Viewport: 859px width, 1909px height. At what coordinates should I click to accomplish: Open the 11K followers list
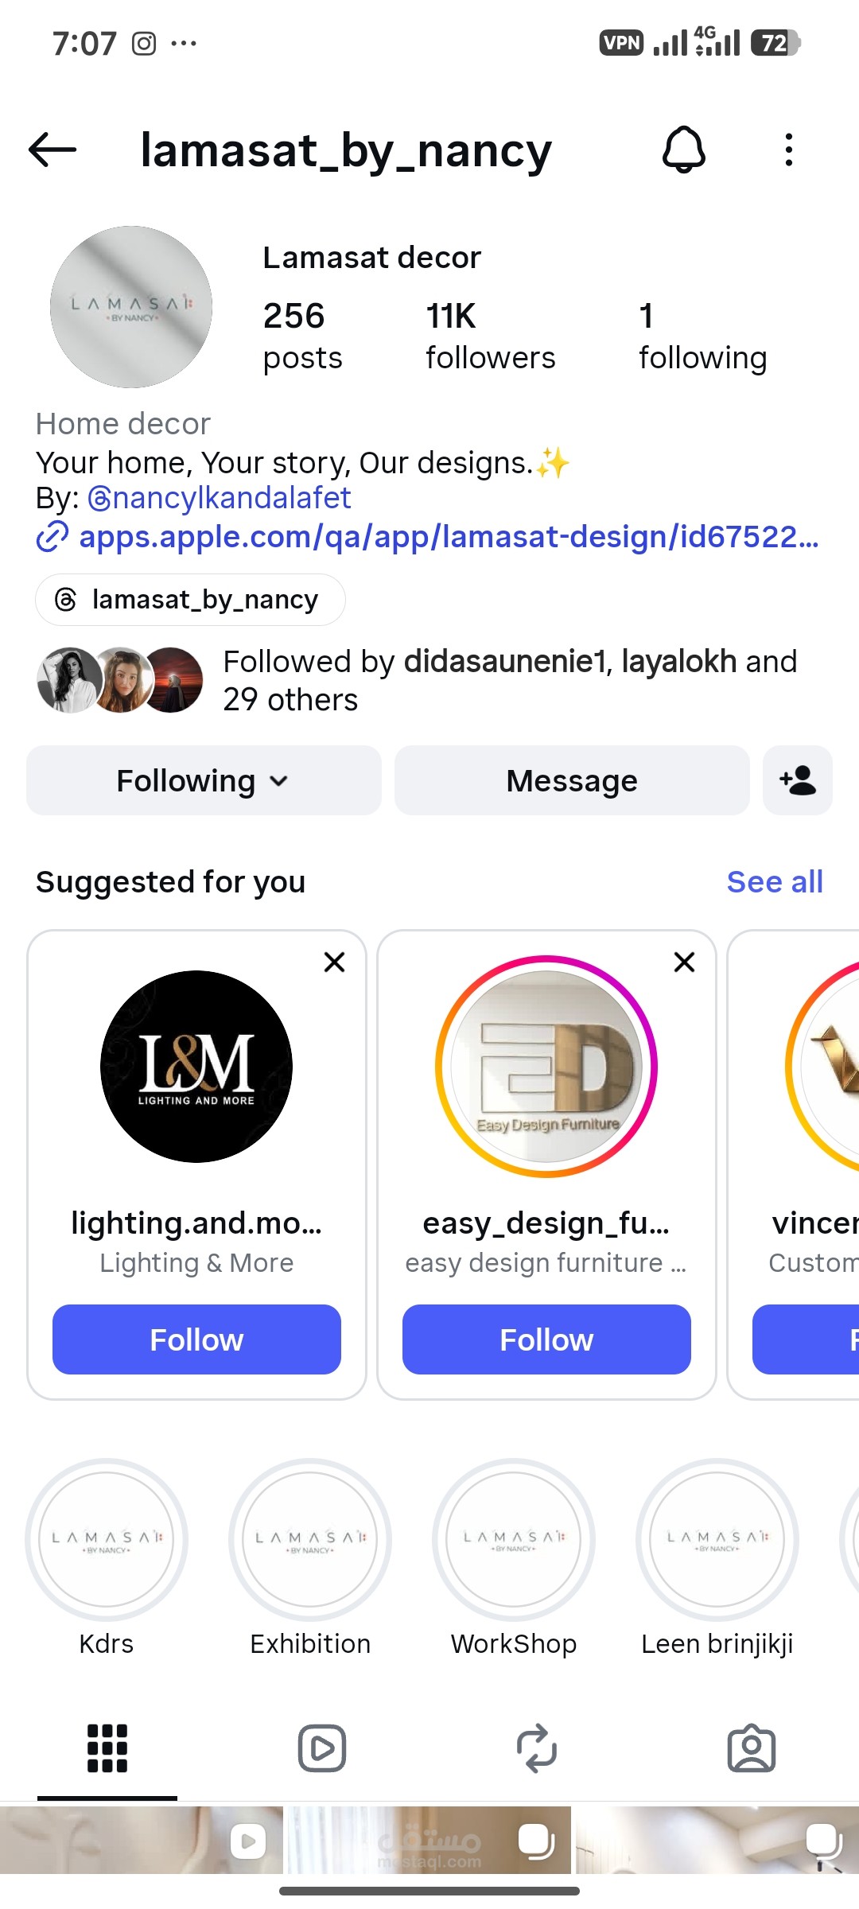click(x=490, y=336)
